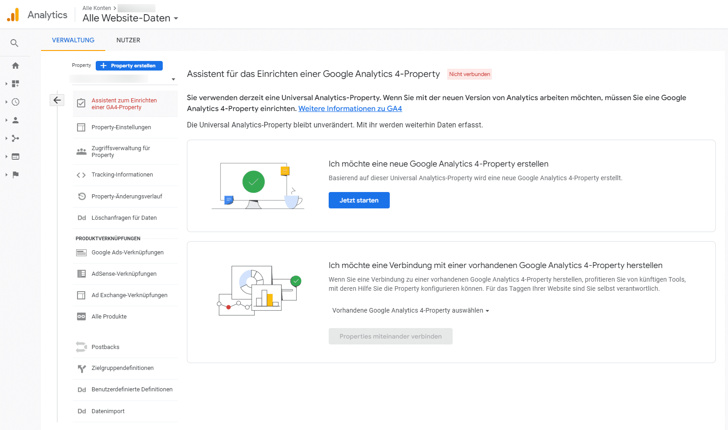Open Zugriffsverwaltung für Property entry
This screenshot has height=430, width=728.
[x=125, y=152]
